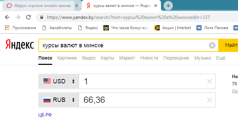Open a new tab with the plus button
The height and width of the screenshot is (126, 238).
[x=168, y=6]
